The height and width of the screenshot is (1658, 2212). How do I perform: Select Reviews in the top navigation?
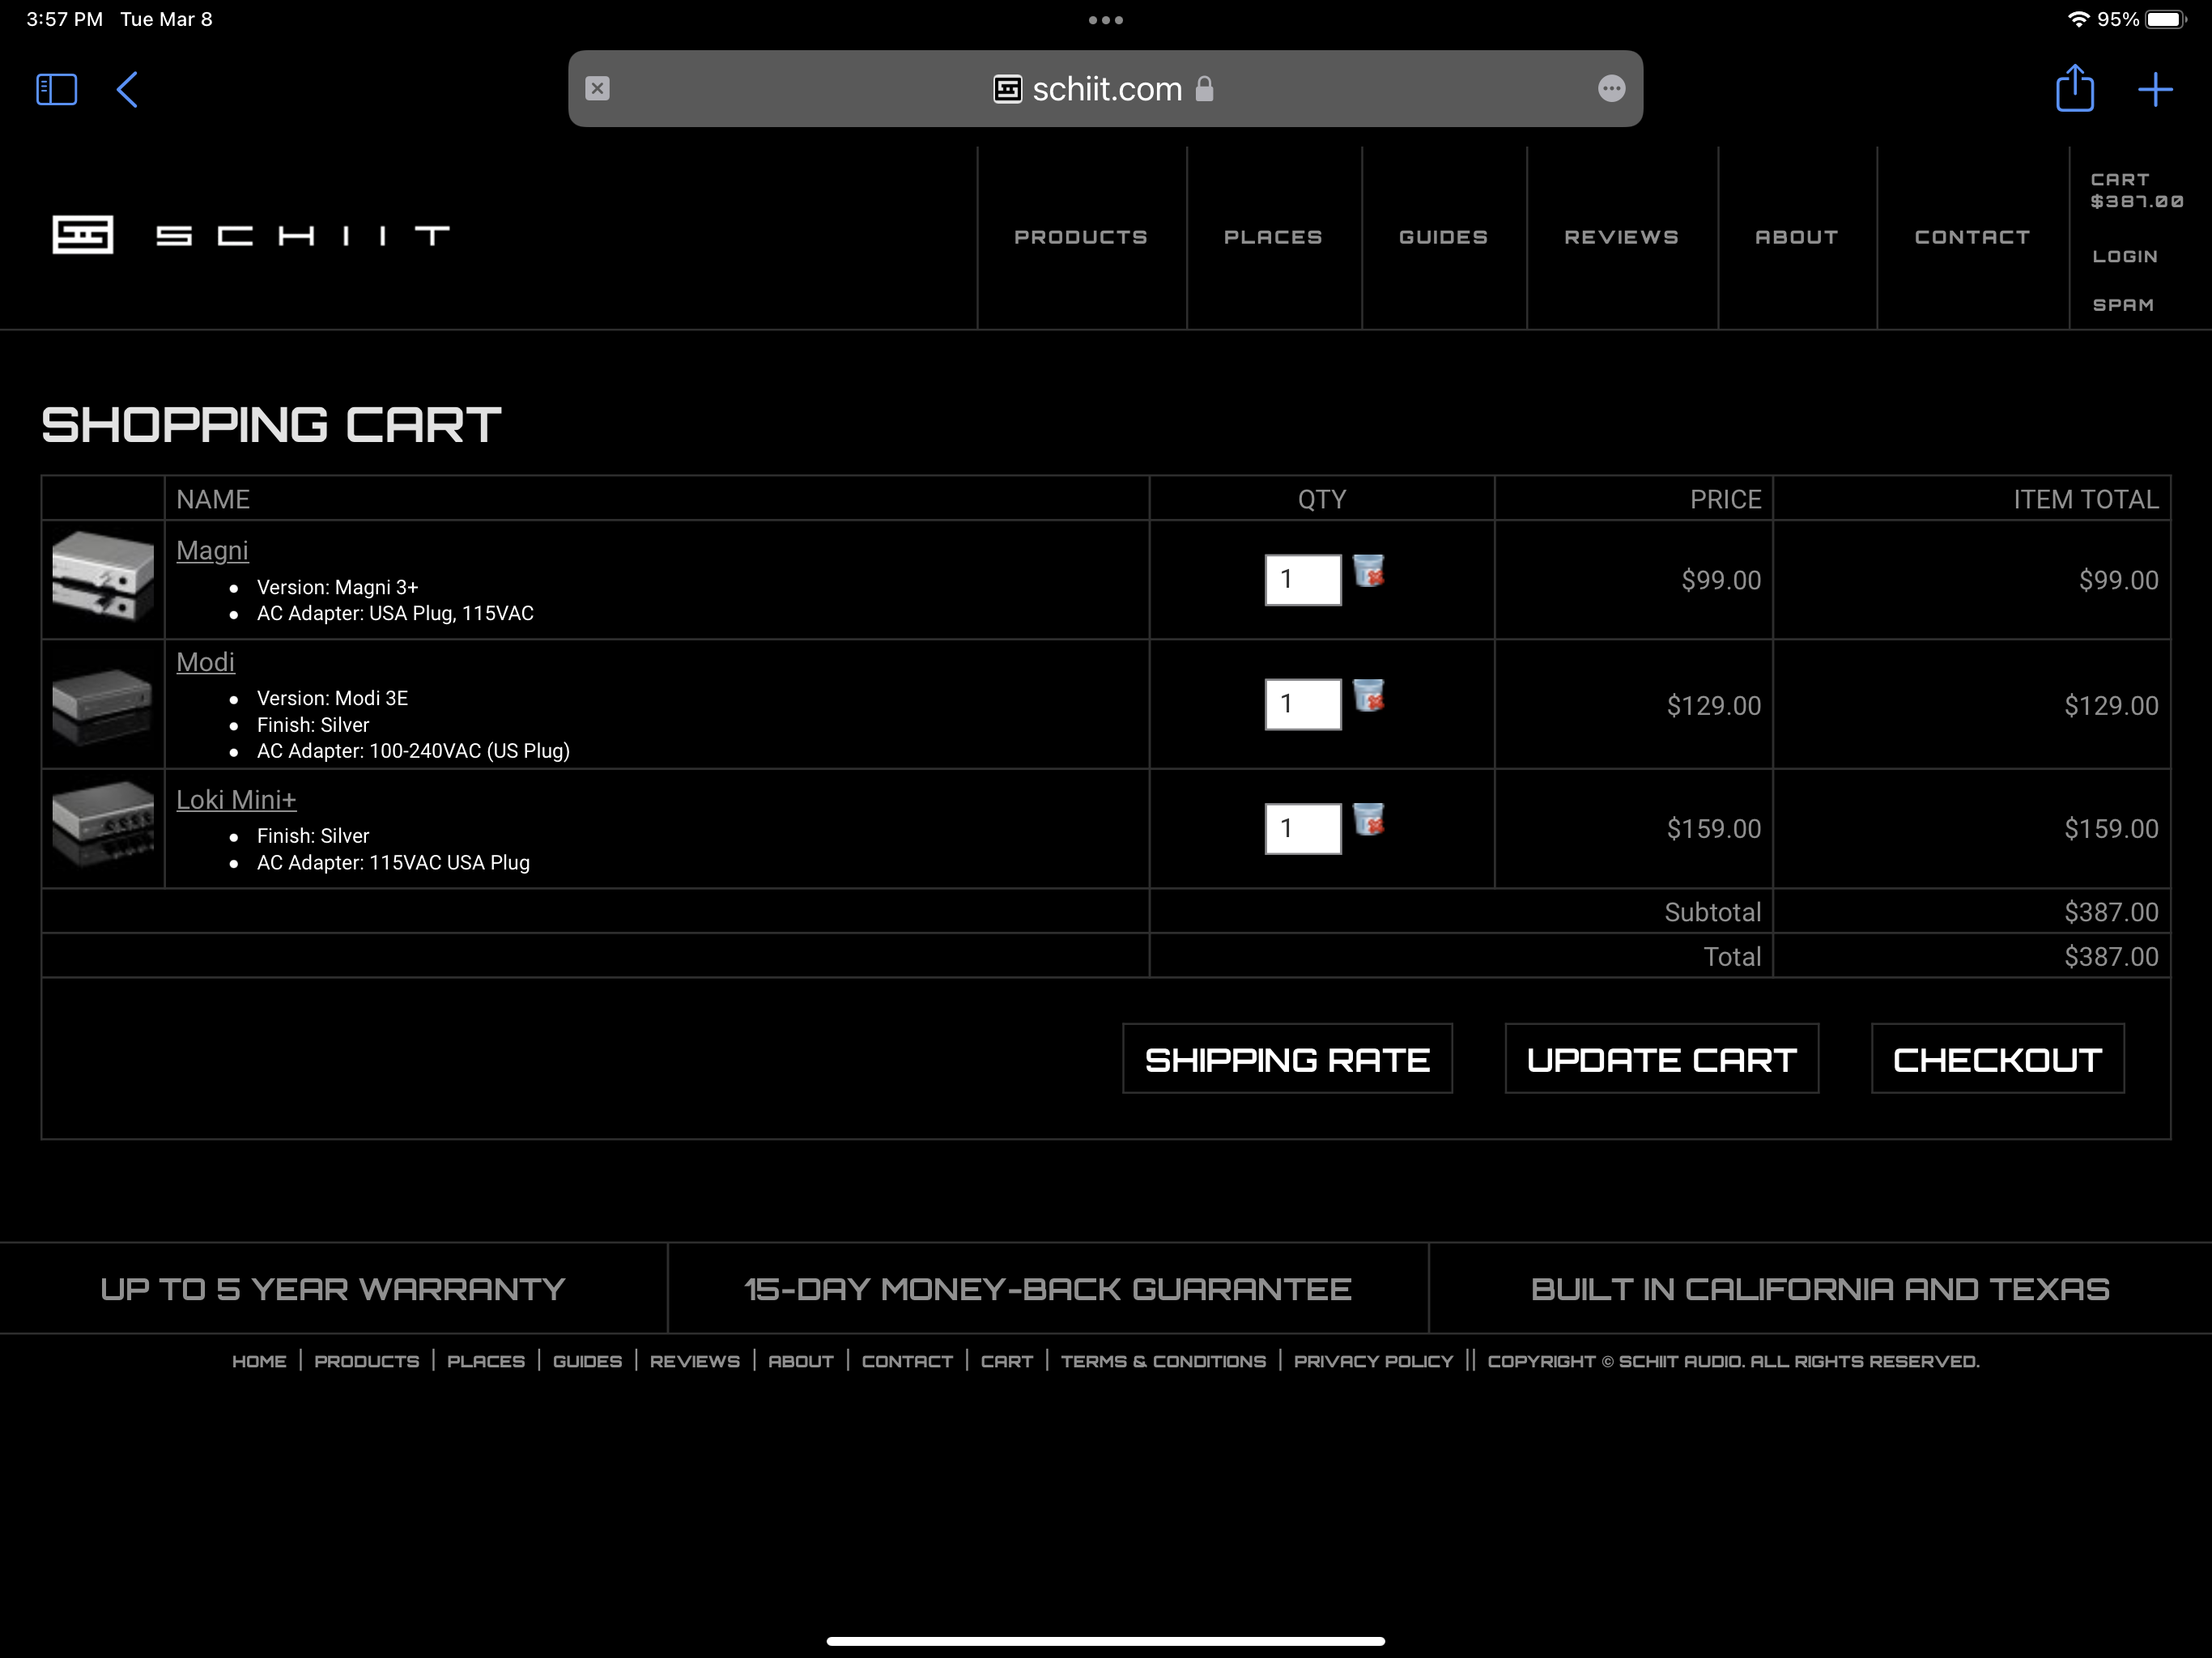point(1620,237)
